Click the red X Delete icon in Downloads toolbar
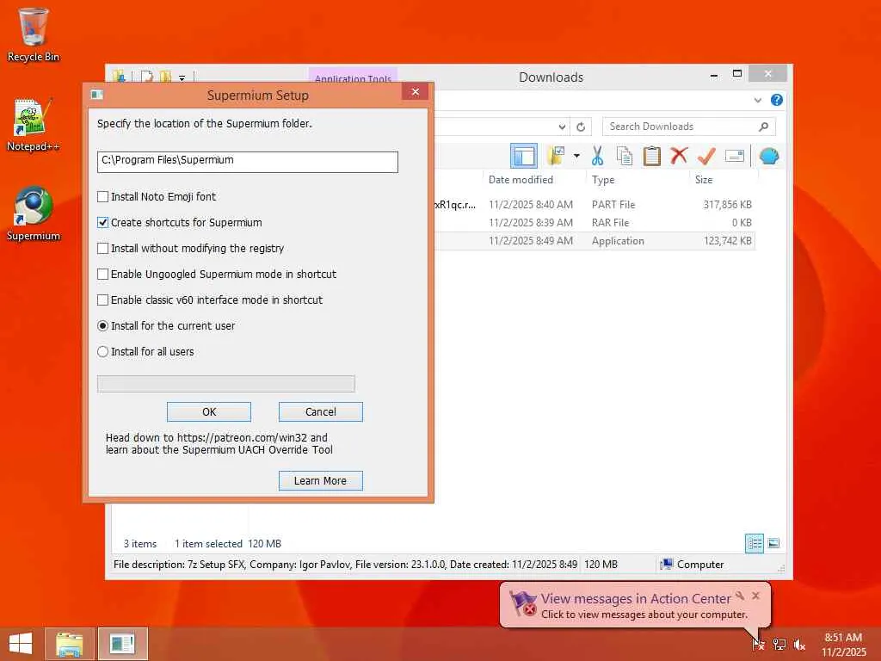 679,155
